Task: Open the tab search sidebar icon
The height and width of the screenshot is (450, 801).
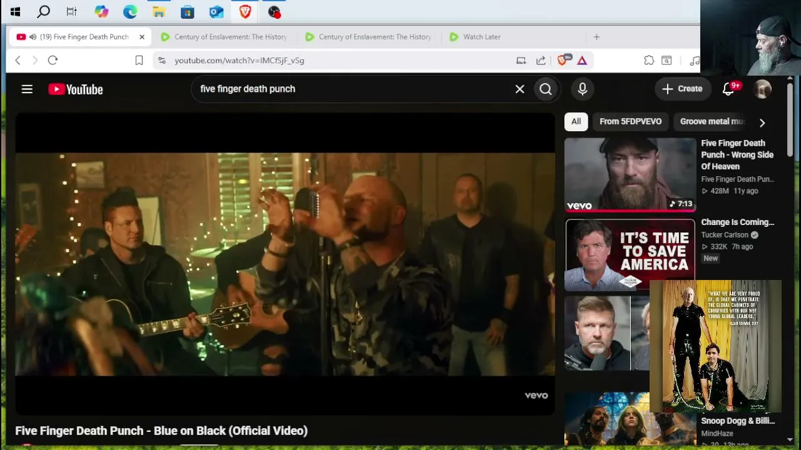Action: (666, 60)
